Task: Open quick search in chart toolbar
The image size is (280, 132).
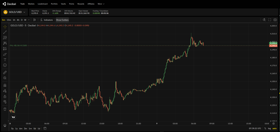Action: pos(264,20)
